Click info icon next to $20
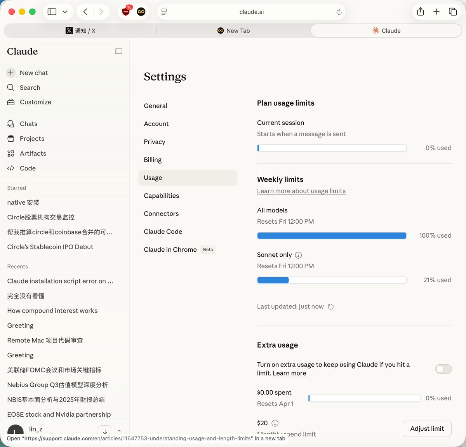Image resolution: width=466 pixels, height=447 pixels. 275,423
